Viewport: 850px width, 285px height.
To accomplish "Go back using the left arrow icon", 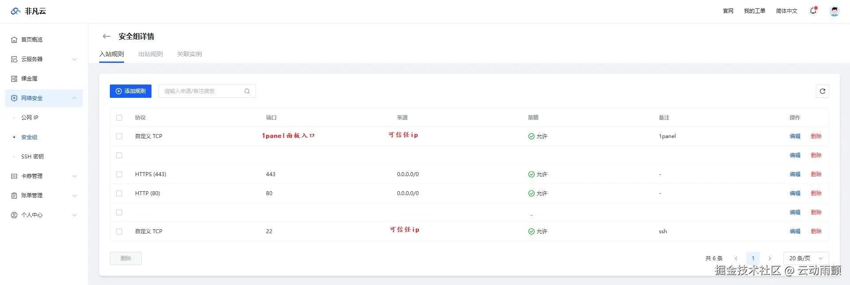I will click(106, 36).
